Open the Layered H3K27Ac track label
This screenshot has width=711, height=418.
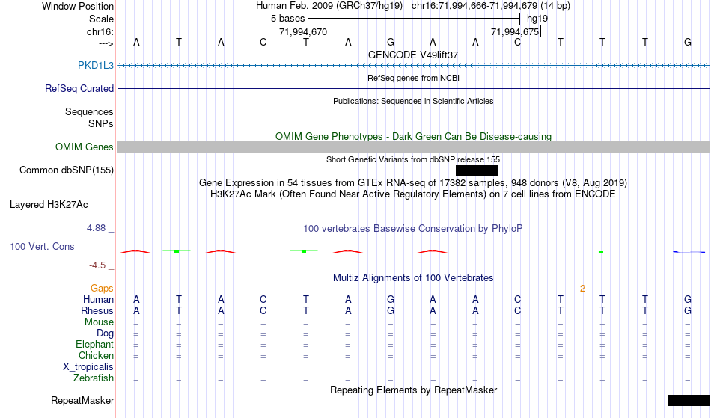pyautogui.click(x=49, y=204)
